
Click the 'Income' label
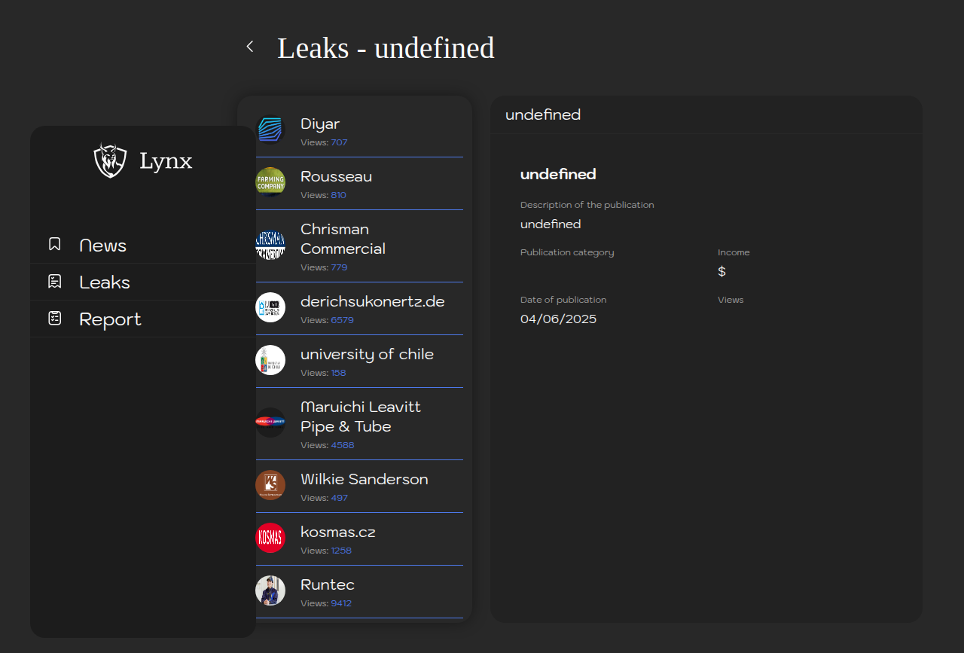point(734,252)
